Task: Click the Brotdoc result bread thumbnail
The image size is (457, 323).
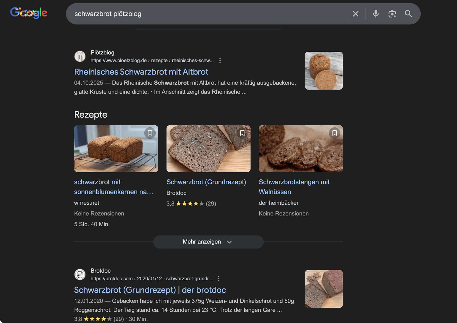Action: pos(324,289)
